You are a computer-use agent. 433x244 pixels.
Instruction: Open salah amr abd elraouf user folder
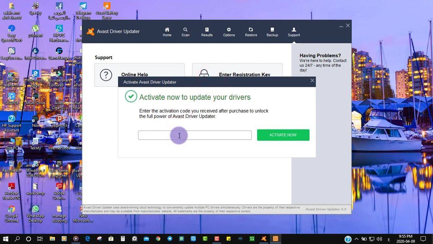12,11
